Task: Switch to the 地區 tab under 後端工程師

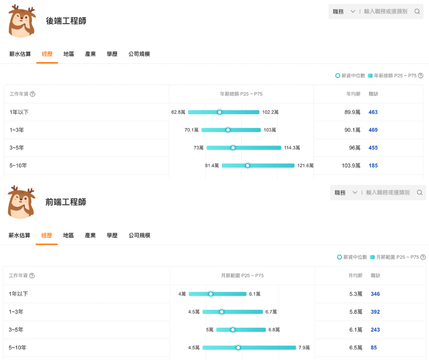Action: coord(69,54)
